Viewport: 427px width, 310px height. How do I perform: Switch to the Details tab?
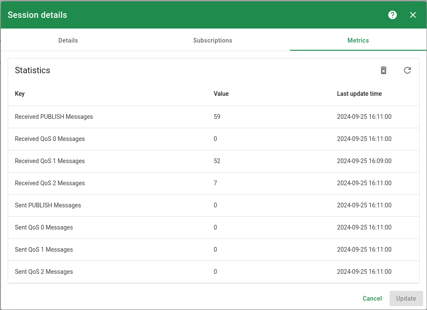click(x=68, y=40)
